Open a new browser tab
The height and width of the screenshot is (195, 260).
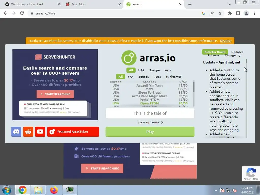coord(190,5)
